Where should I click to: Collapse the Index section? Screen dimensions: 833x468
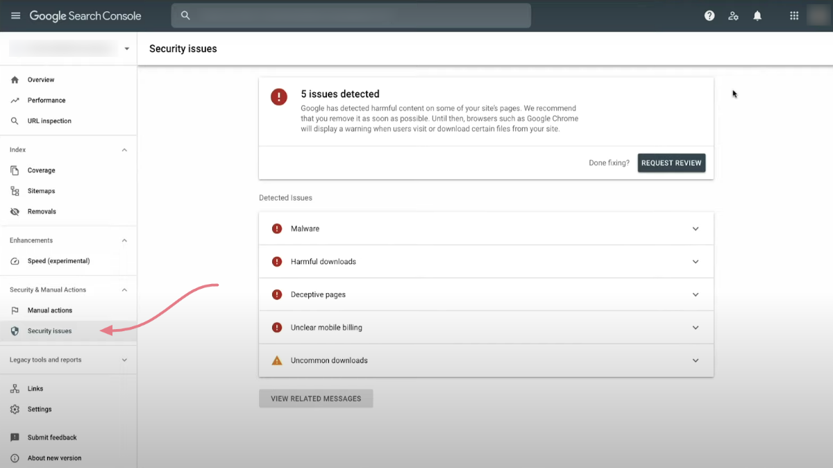125,150
